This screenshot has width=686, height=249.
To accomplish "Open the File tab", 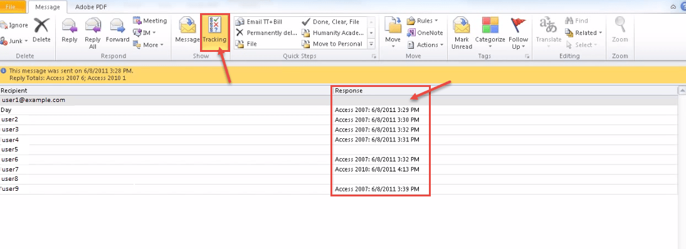I will coord(11,6).
